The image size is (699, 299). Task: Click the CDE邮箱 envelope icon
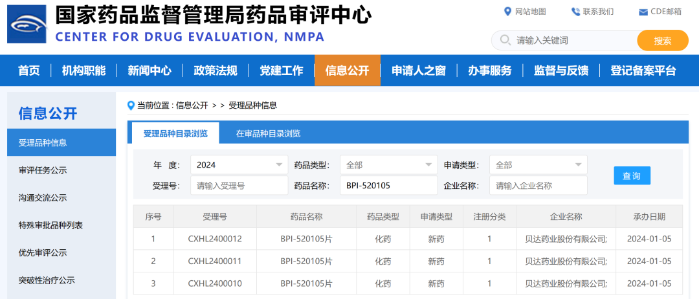(643, 12)
